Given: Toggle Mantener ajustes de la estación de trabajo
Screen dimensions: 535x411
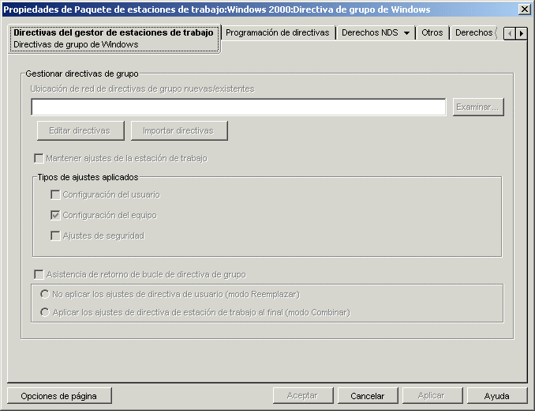Looking at the screenshot, I should pyautogui.click(x=39, y=159).
